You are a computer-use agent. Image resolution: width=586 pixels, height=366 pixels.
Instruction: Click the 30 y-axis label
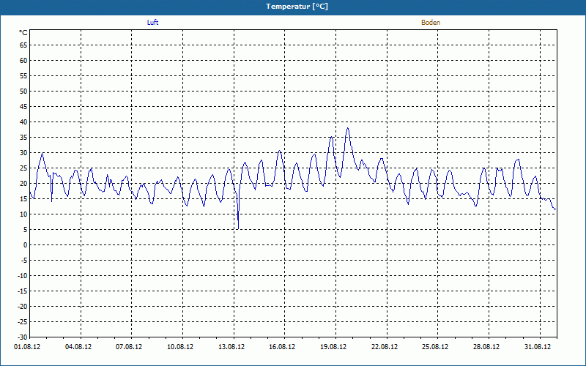click(x=23, y=153)
